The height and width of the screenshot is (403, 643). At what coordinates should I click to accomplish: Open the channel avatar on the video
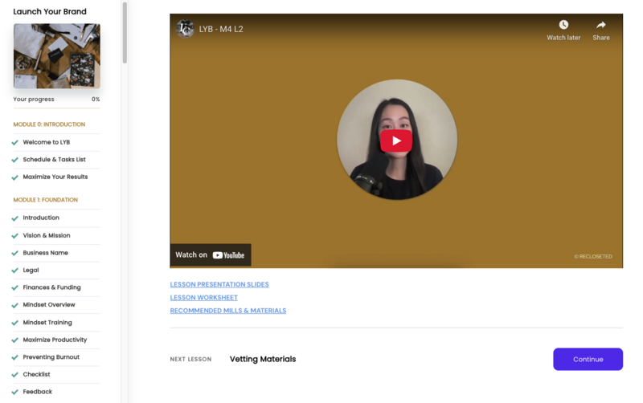[185, 29]
